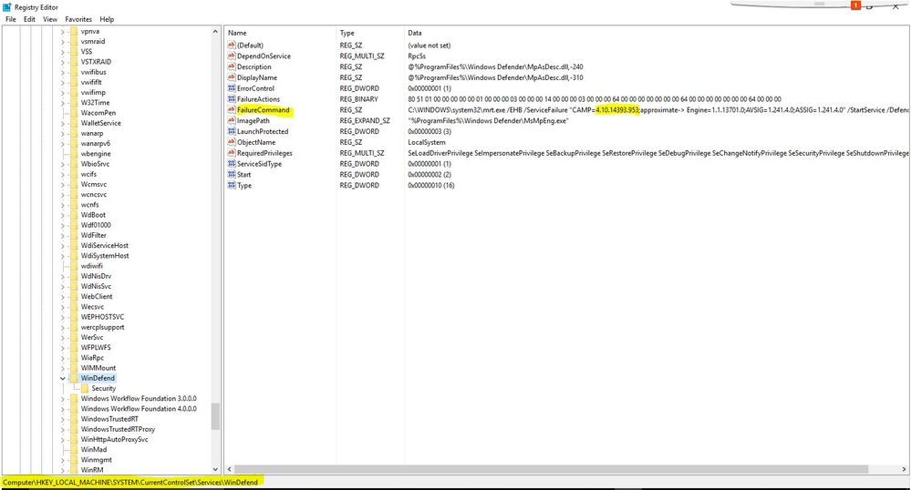Click the FailureCommand string value icon
The width and height of the screenshot is (911, 490).
(232, 109)
